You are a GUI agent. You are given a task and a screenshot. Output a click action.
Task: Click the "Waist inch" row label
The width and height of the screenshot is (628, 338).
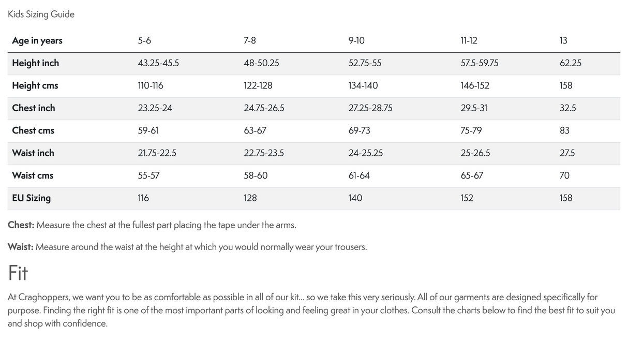coord(33,153)
